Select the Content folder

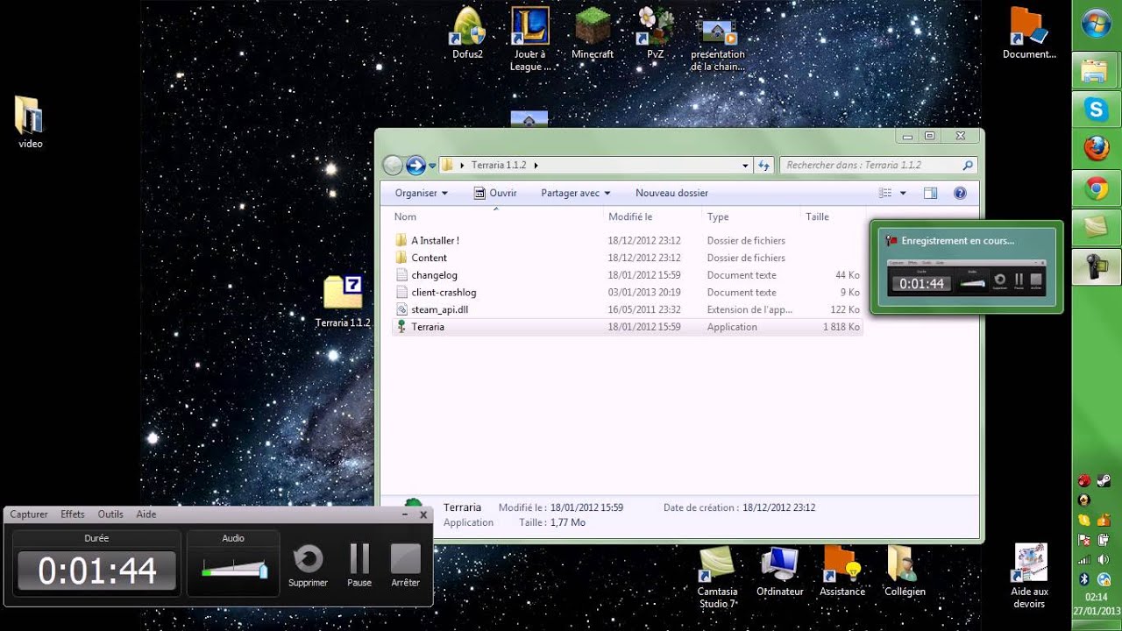[x=626, y=258]
